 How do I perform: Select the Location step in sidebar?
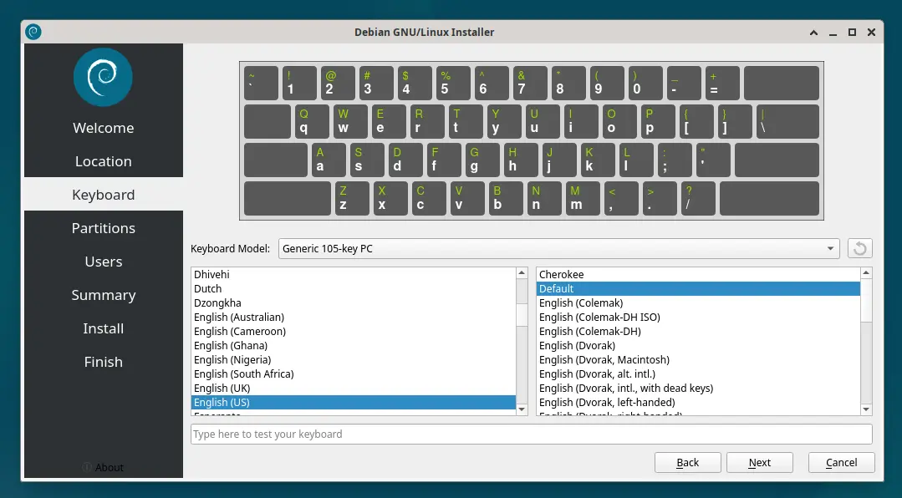click(104, 161)
